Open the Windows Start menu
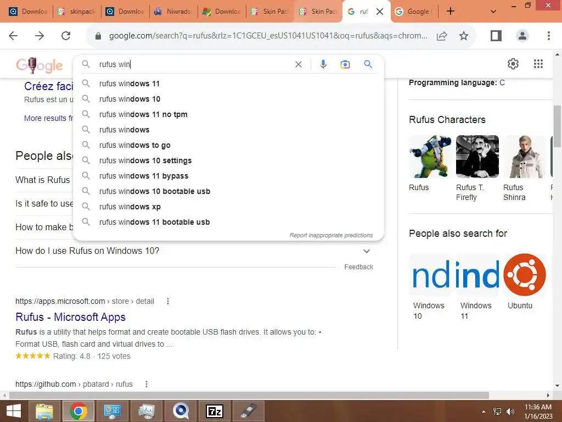562x422 pixels. (13, 411)
